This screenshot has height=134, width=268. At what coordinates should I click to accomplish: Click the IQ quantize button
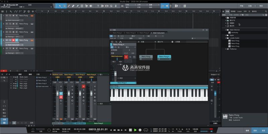pyautogui.click(x=122, y=6)
